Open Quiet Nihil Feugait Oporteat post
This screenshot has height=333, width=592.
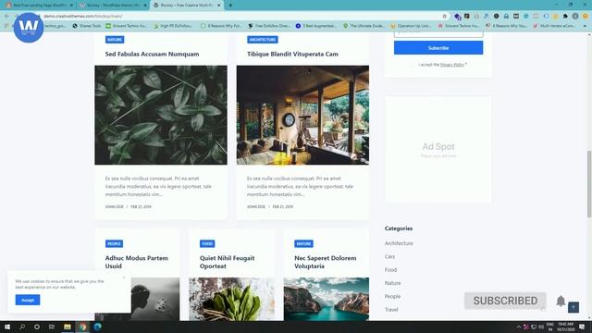tap(227, 262)
